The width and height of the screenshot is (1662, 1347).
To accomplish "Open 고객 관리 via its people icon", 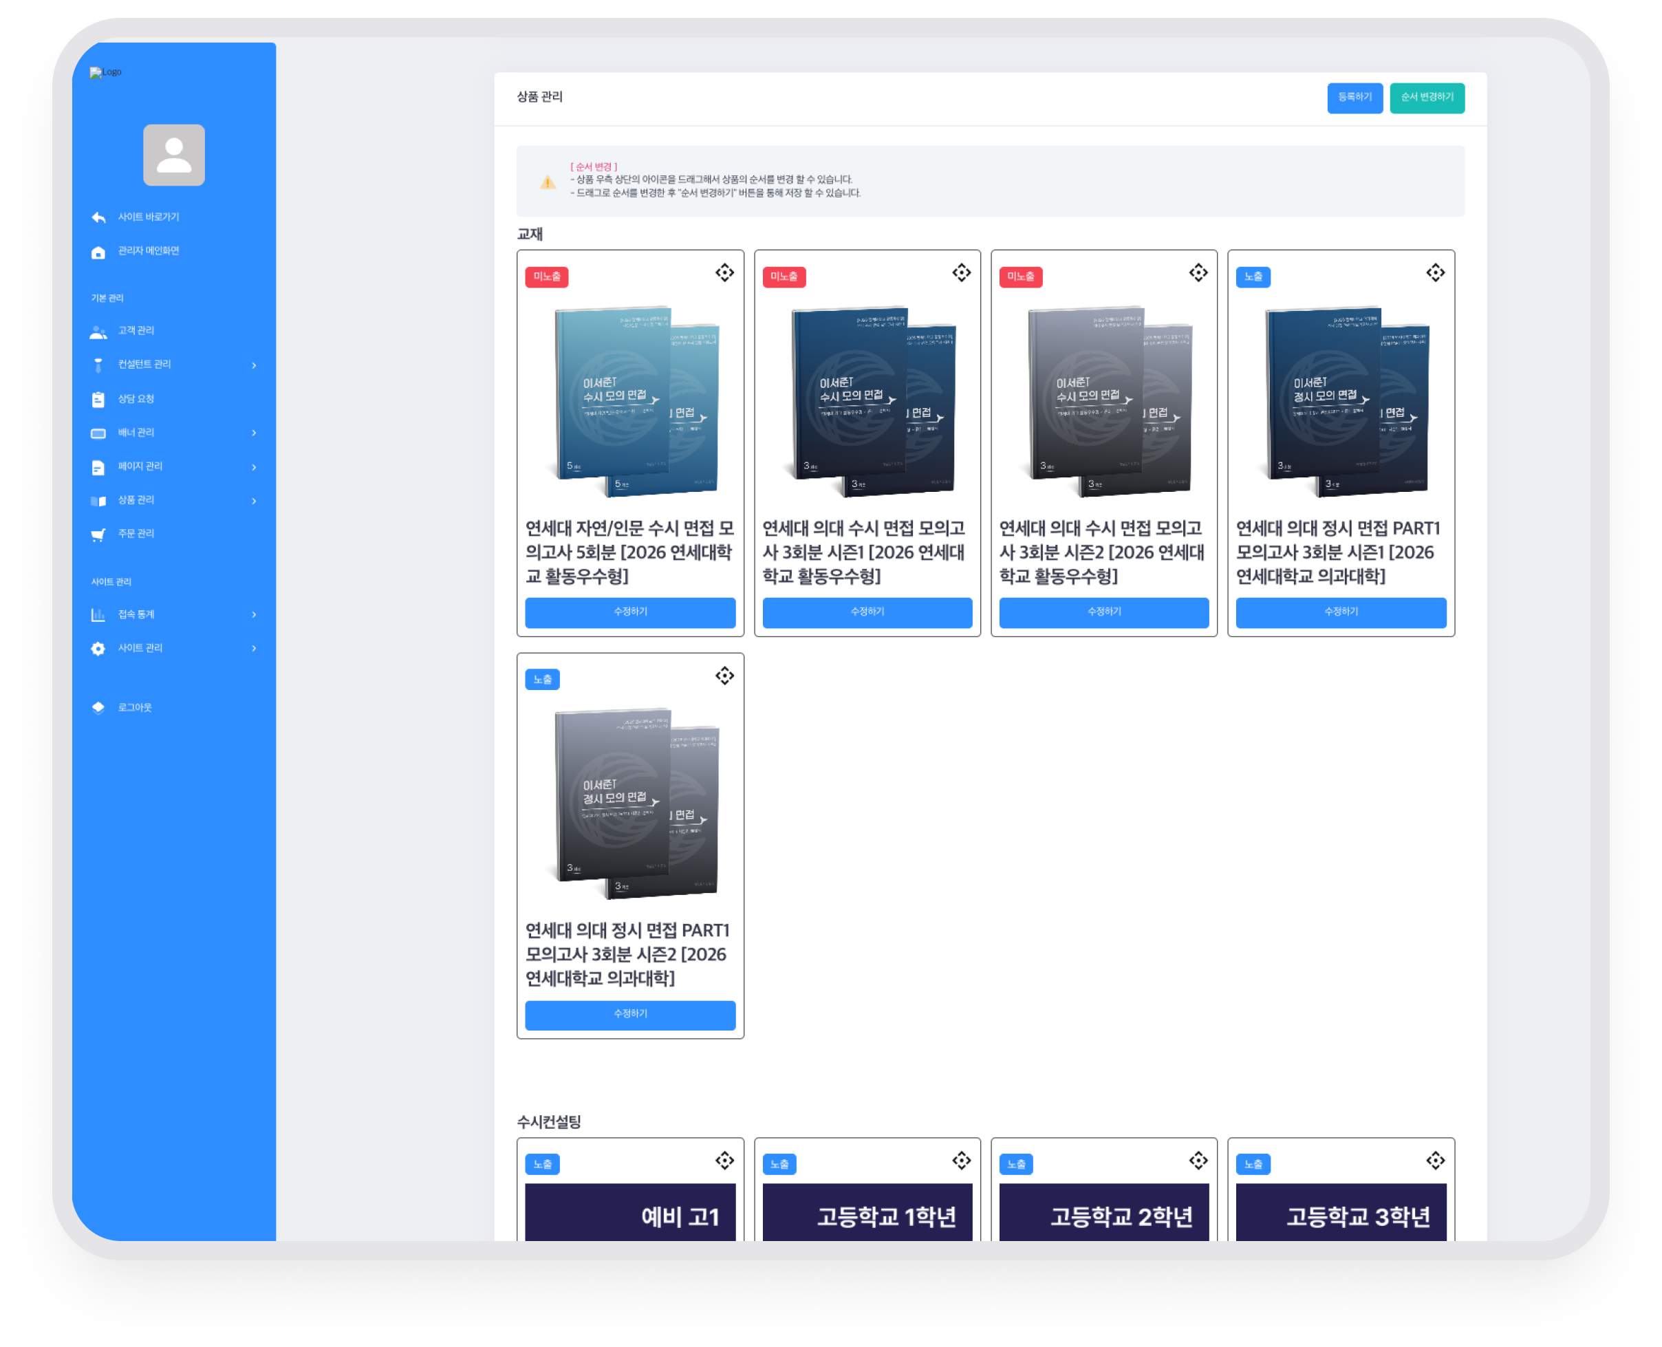I will pyautogui.click(x=98, y=332).
